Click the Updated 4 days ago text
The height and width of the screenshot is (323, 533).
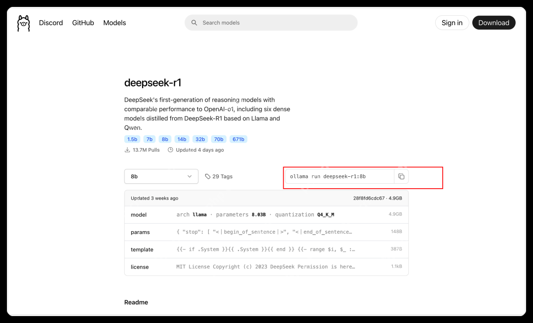coord(199,150)
